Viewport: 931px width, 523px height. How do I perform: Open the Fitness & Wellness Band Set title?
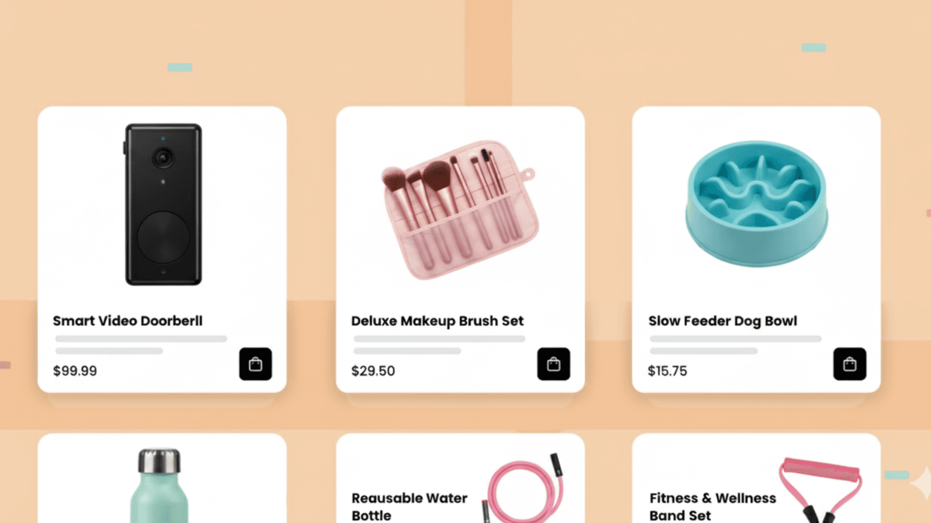(713, 507)
